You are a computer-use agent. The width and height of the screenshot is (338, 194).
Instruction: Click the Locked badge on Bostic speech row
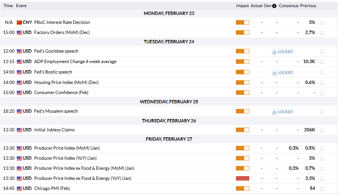(282, 73)
